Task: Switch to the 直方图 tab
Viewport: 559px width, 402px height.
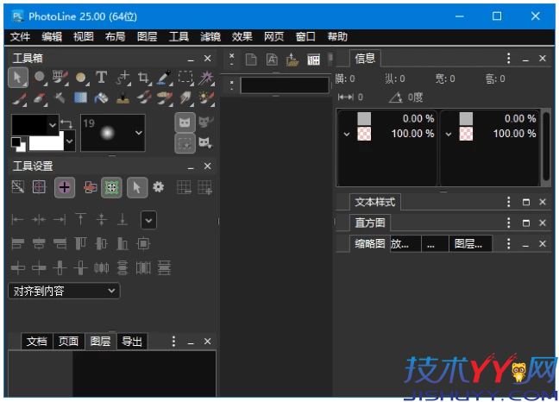Action: pos(370,223)
